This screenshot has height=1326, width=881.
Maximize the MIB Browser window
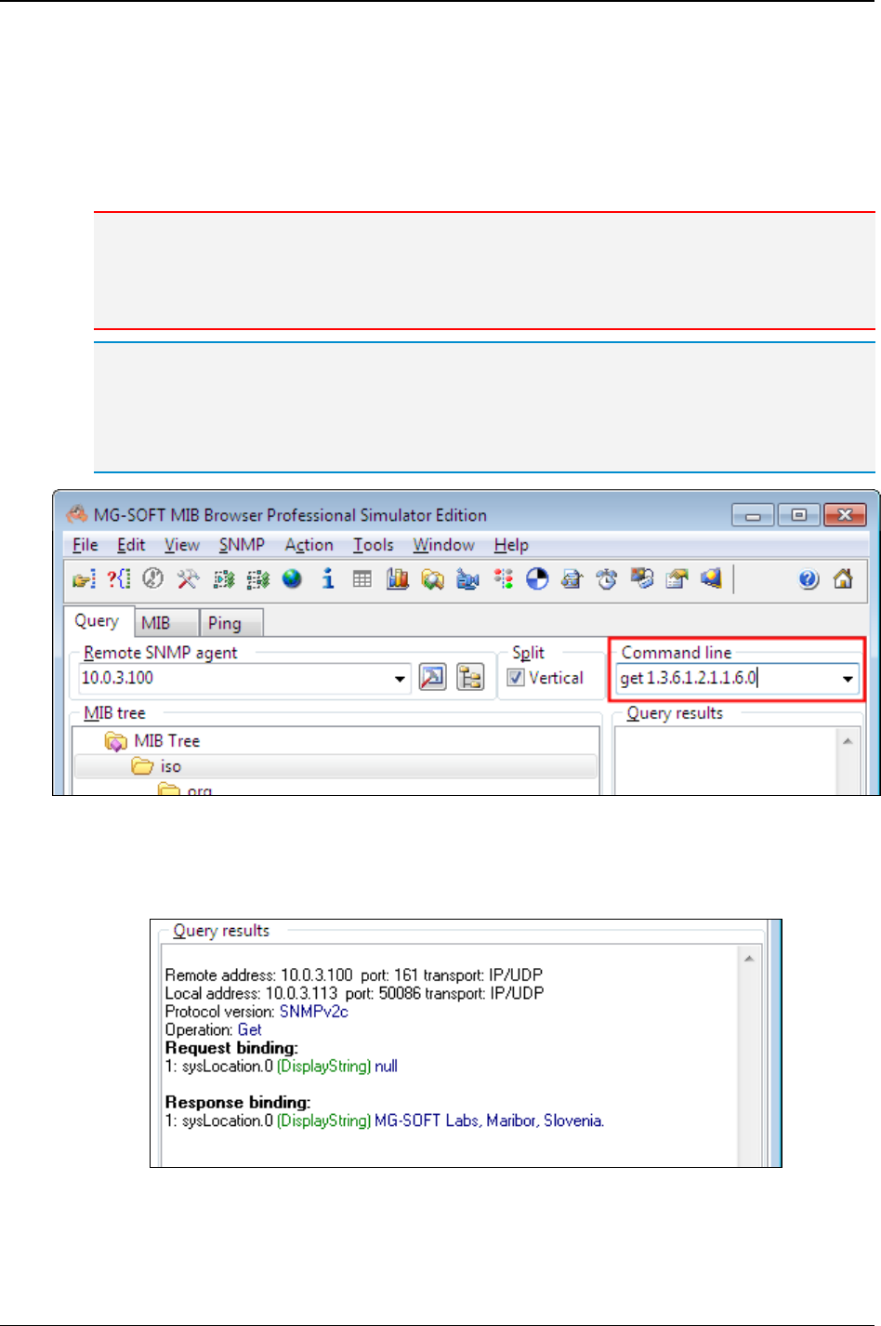[798, 515]
